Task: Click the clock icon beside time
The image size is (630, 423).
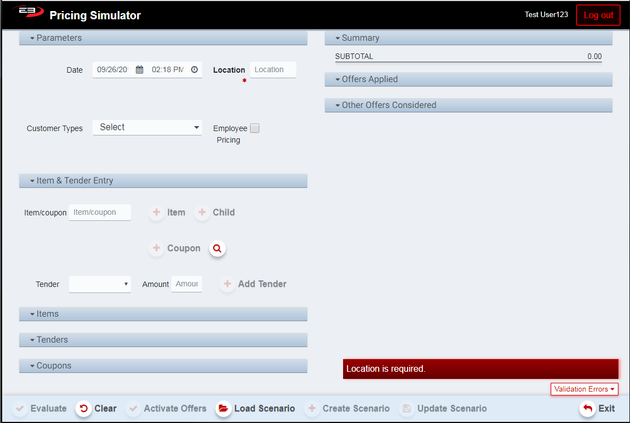Action: (x=194, y=70)
